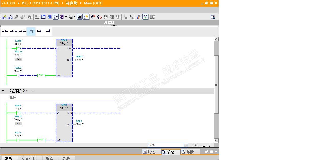Click Main [OB1] breadcrumb title
The width and height of the screenshot is (317, 160).
(x=93, y=3)
